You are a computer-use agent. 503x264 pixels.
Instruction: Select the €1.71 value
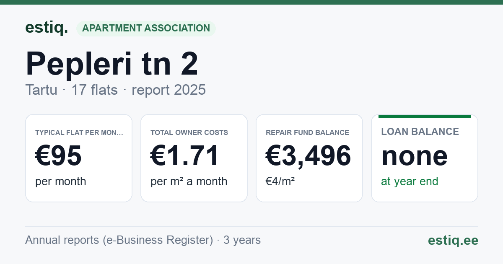coord(185,156)
